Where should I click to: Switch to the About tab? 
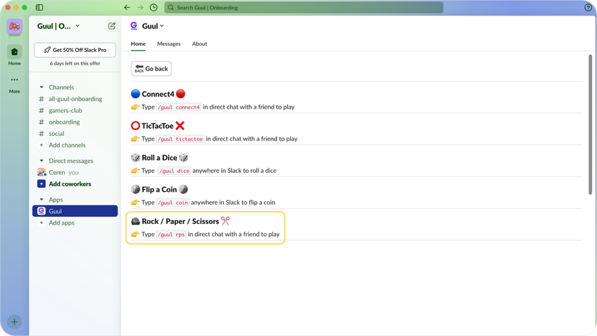199,43
